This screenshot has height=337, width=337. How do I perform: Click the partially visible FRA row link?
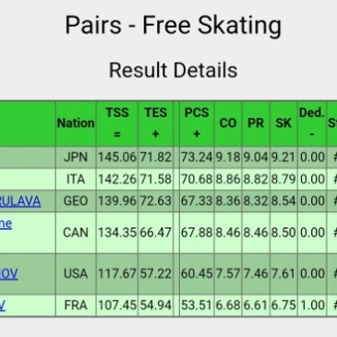coord(3,306)
